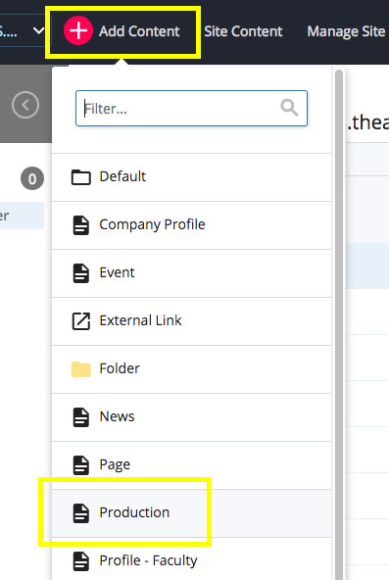Image resolution: width=389 pixels, height=580 pixels.
Task: Choose Company Profile from the list
Action: (x=191, y=225)
